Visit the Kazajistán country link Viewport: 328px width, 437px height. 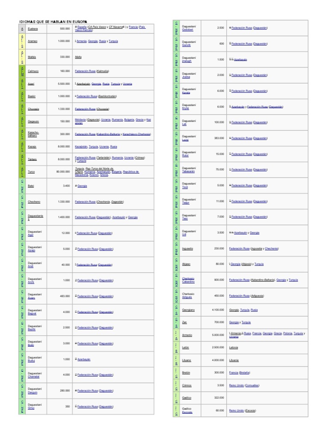81,147
